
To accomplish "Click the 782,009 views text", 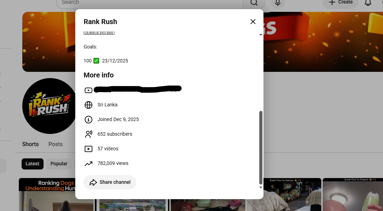I will 113,163.
